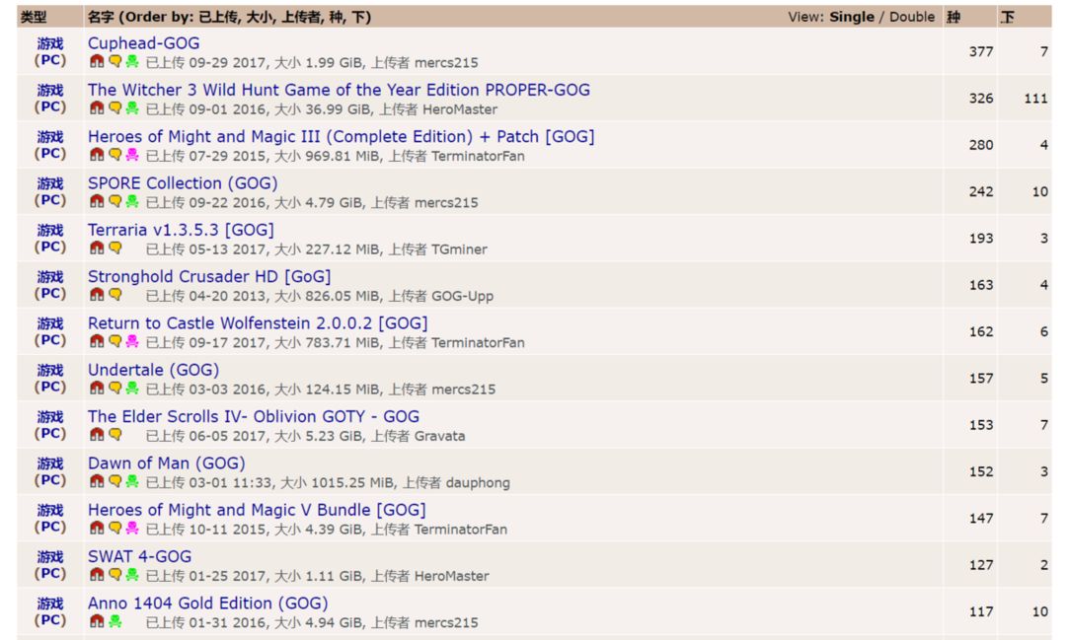This screenshot has height=640, width=1066.
Task: Click the pink skull badge for Heroes V Bundle
Action: coord(132,528)
